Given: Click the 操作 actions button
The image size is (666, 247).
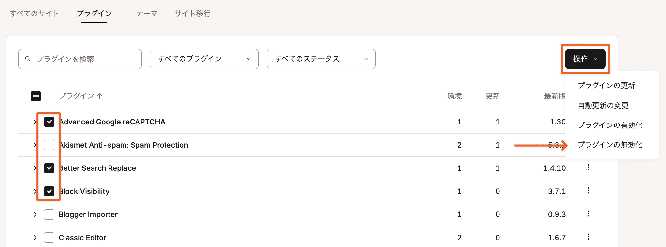Looking at the screenshot, I should [585, 59].
